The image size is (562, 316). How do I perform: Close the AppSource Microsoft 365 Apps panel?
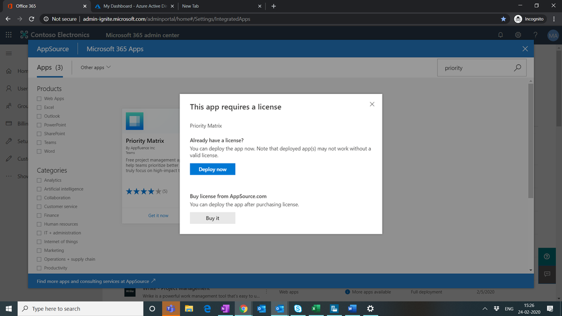point(525,49)
